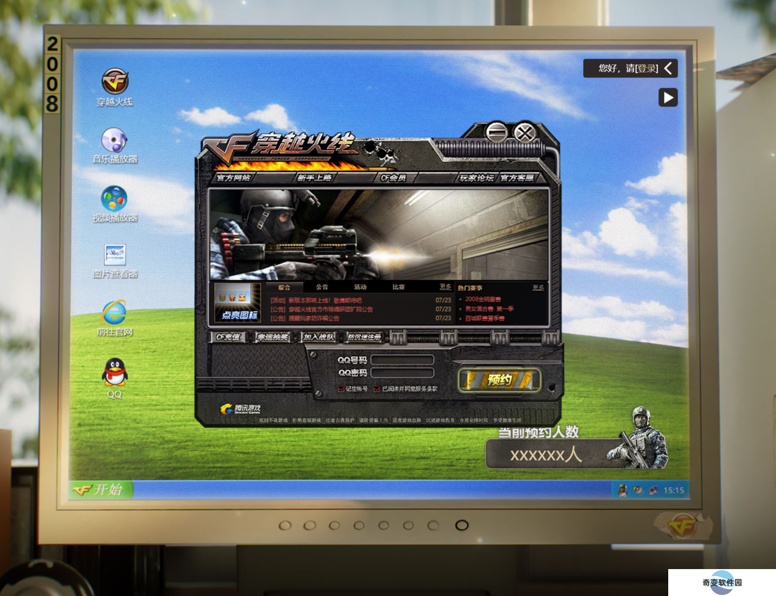Click the 点亮图标 thumbnail

coord(238,303)
